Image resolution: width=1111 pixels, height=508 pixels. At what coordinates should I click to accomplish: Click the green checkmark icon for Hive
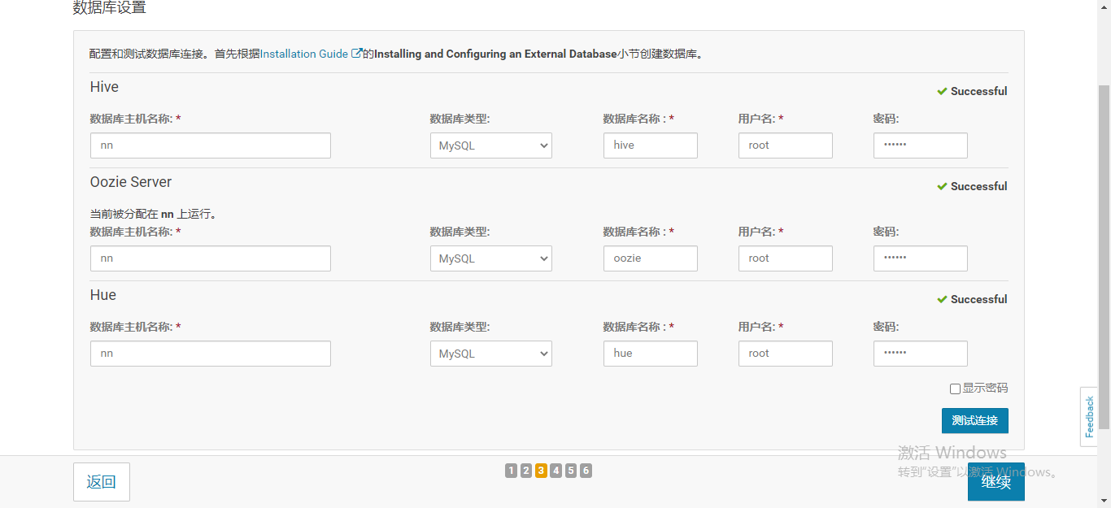942,91
